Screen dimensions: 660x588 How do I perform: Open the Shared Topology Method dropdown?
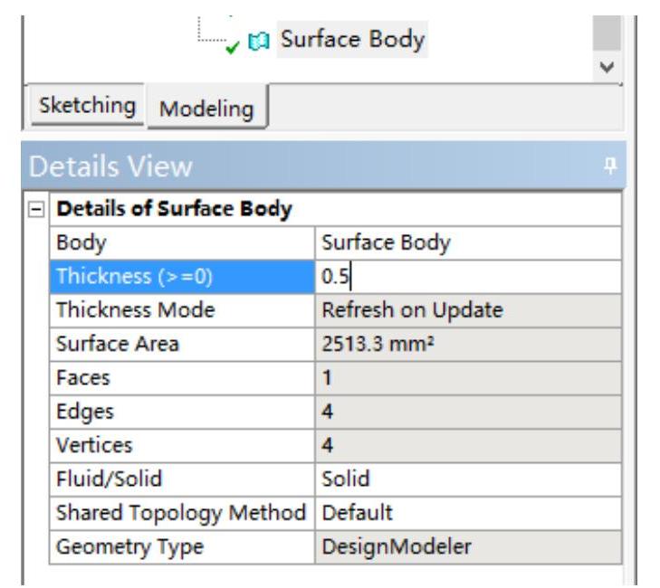(x=467, y=513)
